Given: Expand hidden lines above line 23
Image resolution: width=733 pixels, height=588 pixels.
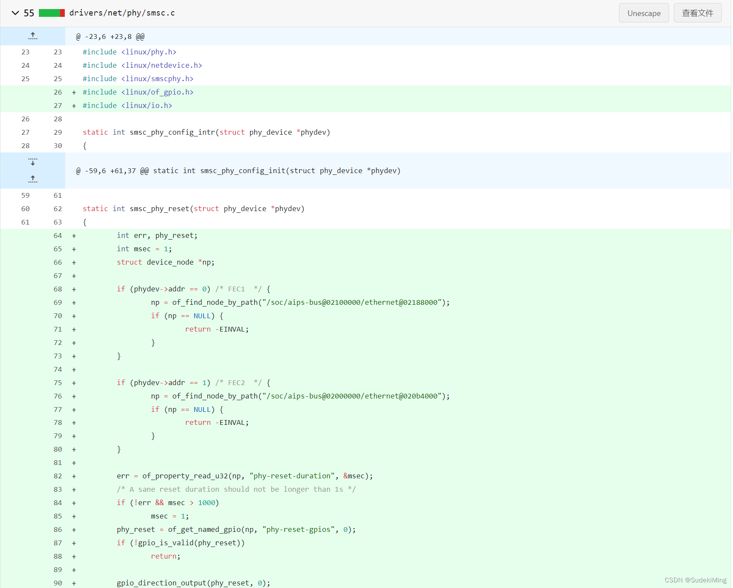Looking at the screenshot, I should [33, 36].
